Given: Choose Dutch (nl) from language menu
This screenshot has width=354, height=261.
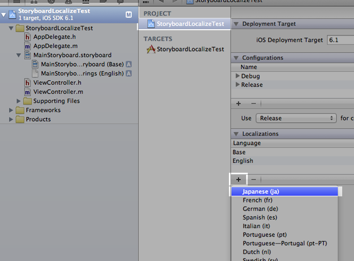Looking at the screenshot, I should tap(285, 252).
